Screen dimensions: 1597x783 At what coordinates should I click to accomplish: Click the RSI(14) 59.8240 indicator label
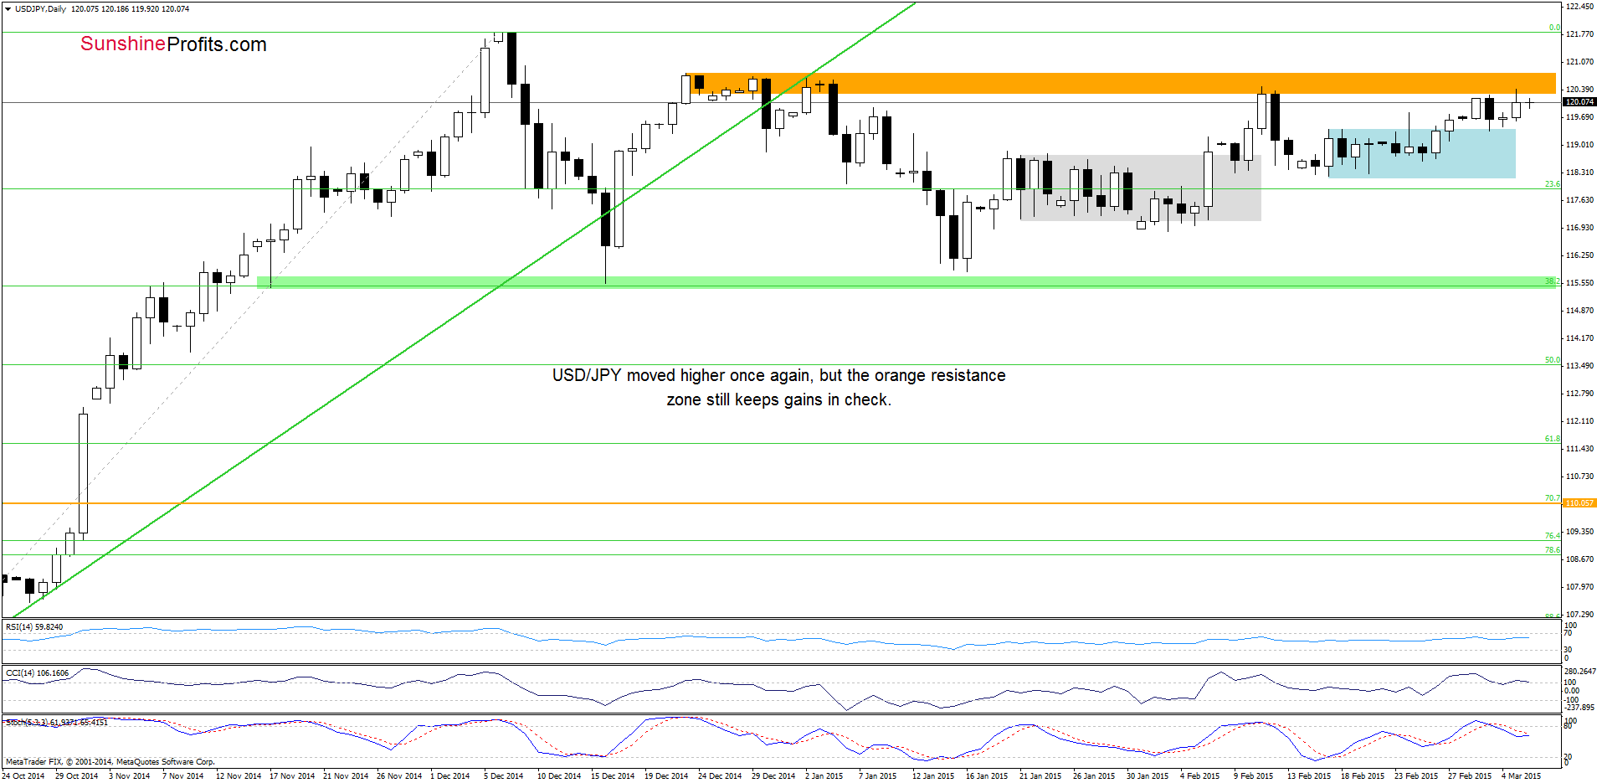click(34, 626)
